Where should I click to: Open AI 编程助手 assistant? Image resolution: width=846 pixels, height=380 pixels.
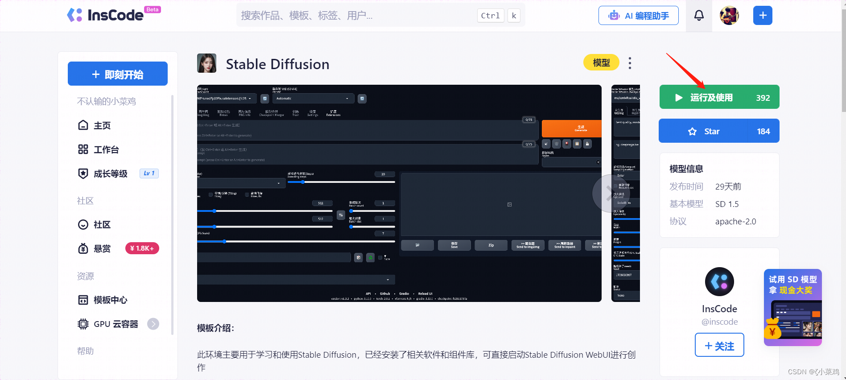(x=638, y=16)
